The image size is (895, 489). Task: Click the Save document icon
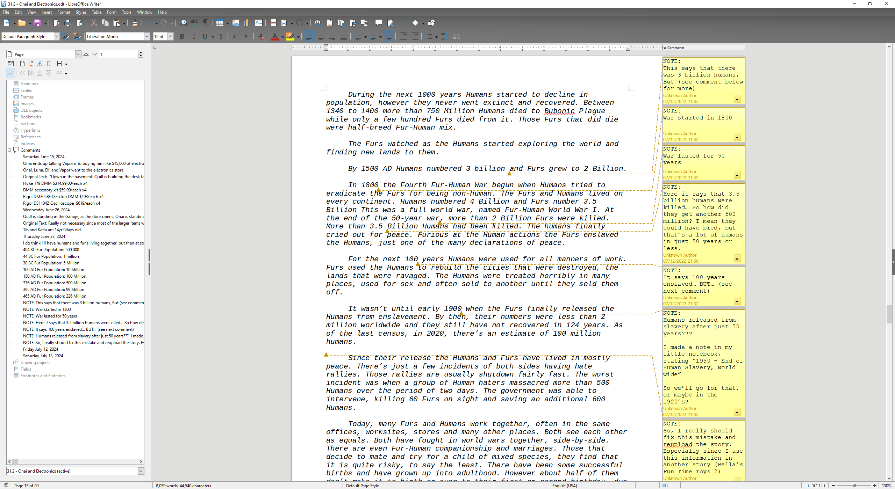[37, 23]
